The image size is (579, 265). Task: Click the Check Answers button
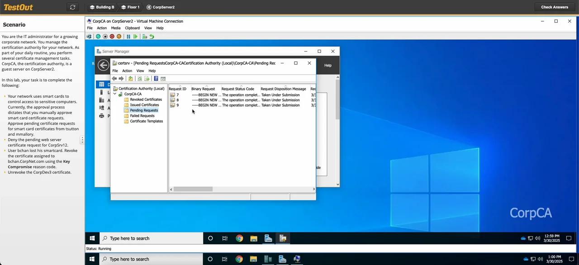[x=554, y=7]
